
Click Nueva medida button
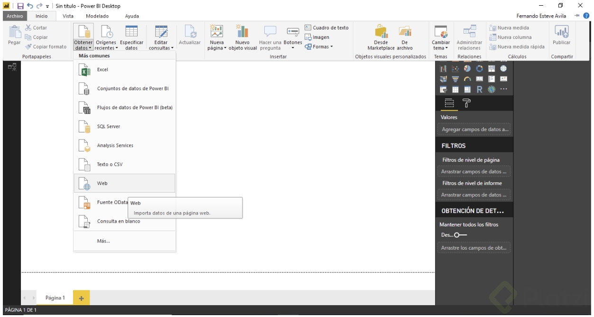click(x=509, y=28)
